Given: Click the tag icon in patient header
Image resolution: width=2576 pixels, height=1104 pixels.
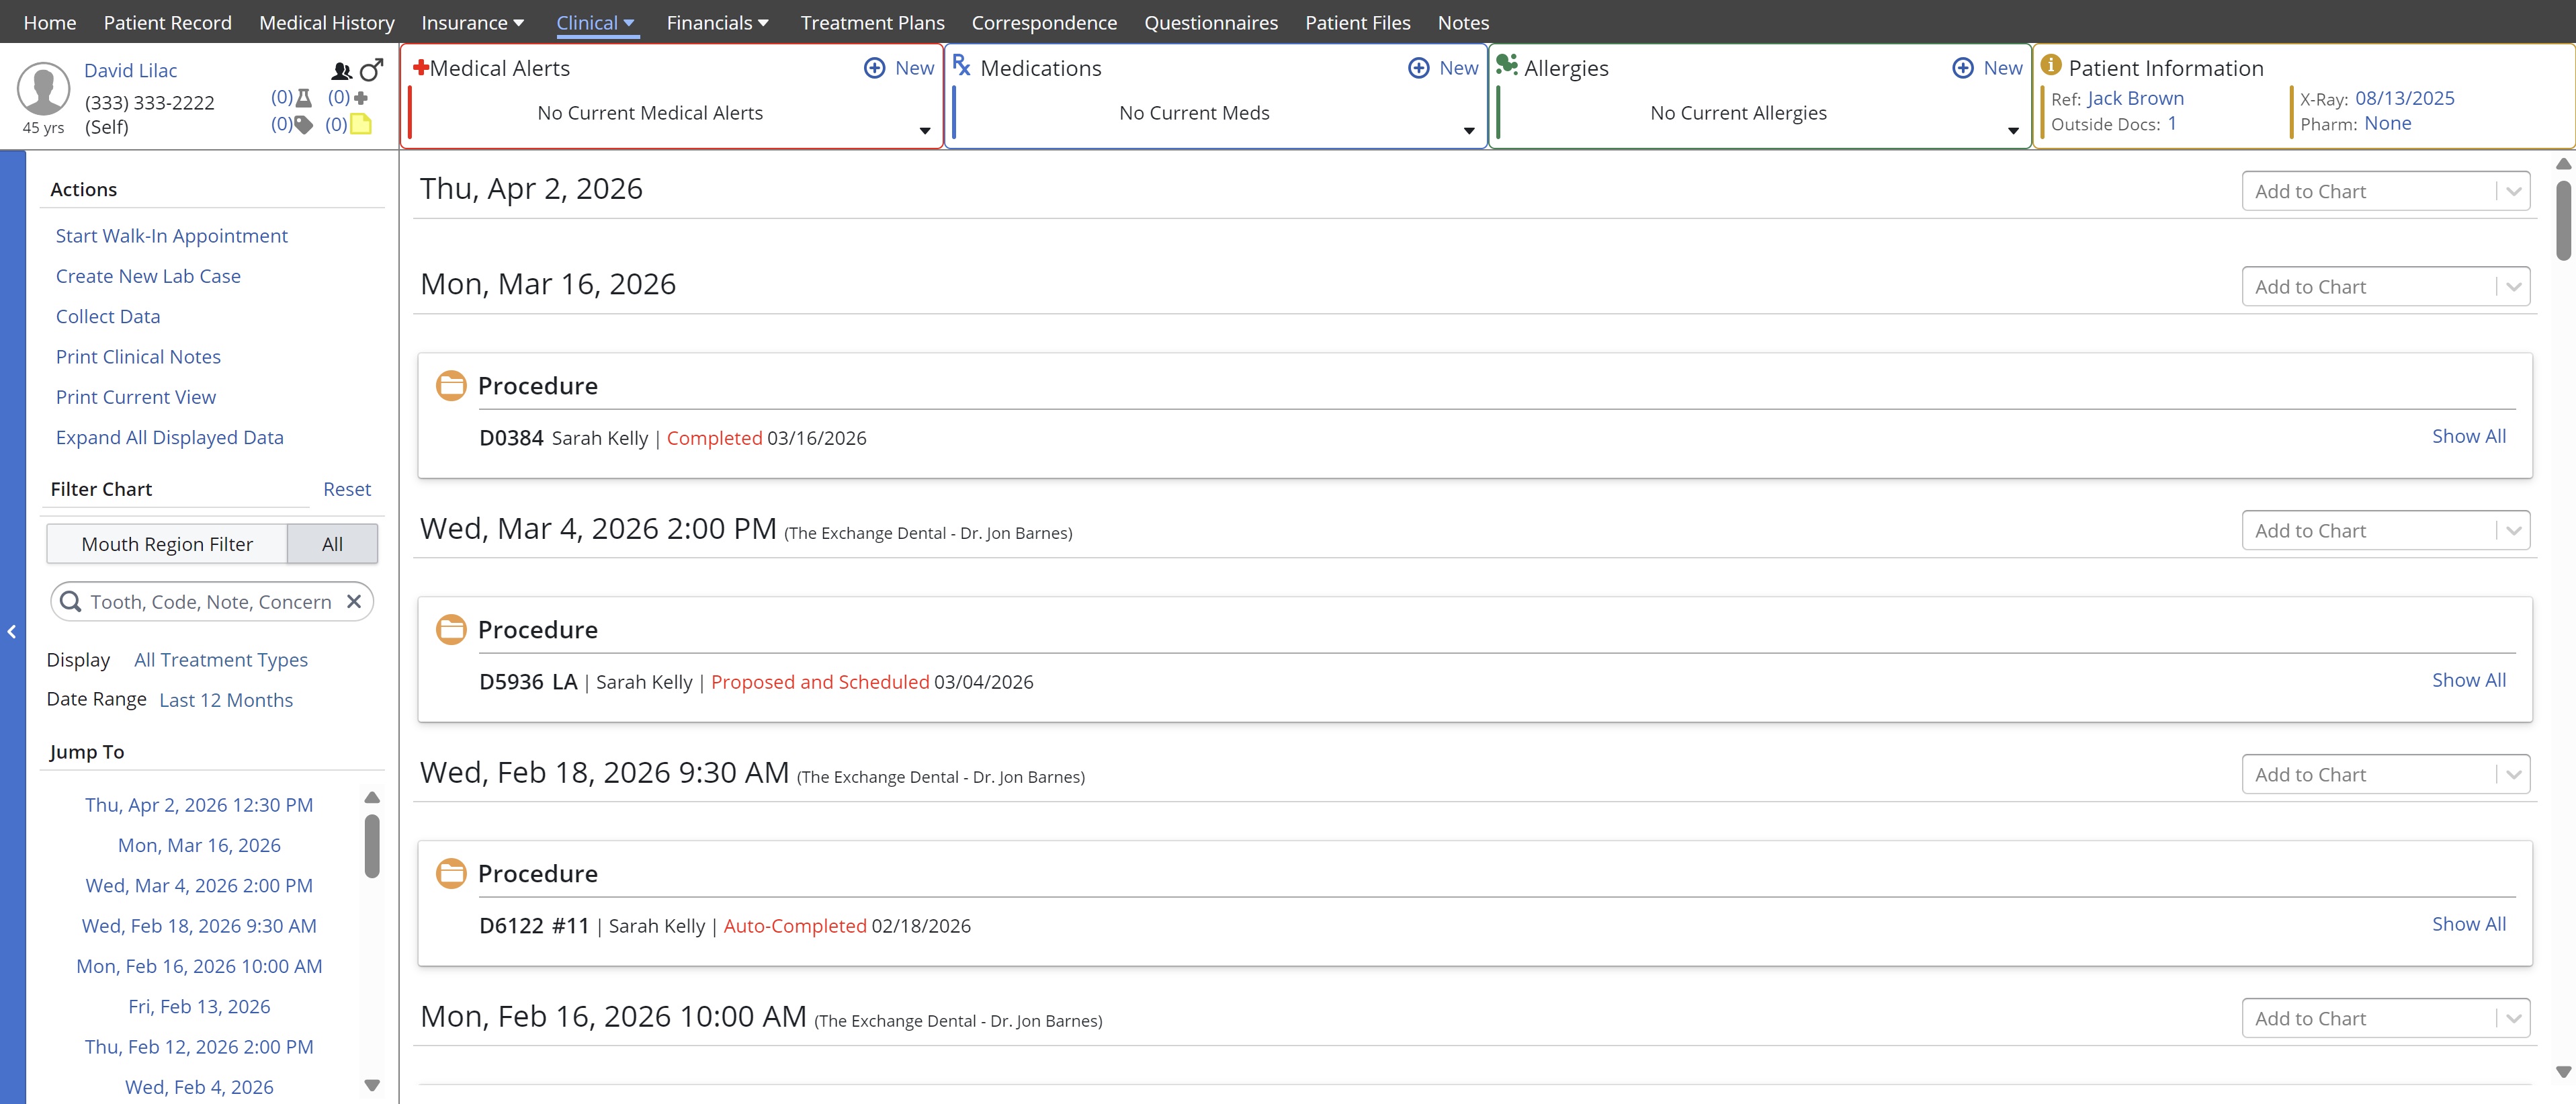Looking at the screenshot, I should tap(304, 125).
